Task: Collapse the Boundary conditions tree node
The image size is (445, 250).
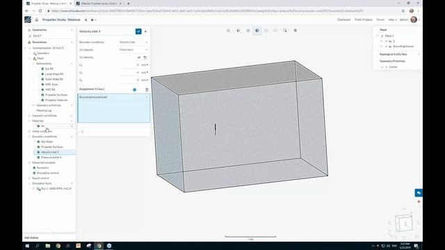Action: click(29, 137)
